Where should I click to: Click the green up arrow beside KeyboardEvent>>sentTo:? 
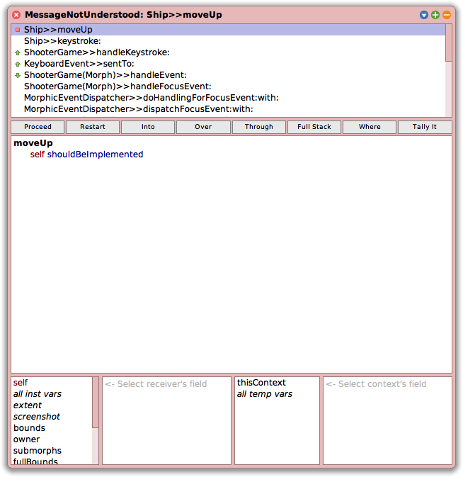pyautogui.click(x=18, y=64)
